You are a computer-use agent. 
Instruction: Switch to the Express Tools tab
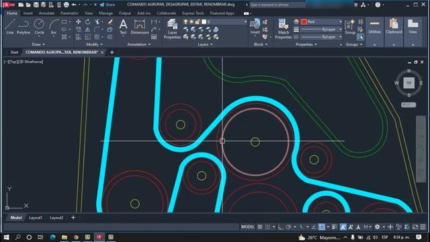click(x=193, y=13)
